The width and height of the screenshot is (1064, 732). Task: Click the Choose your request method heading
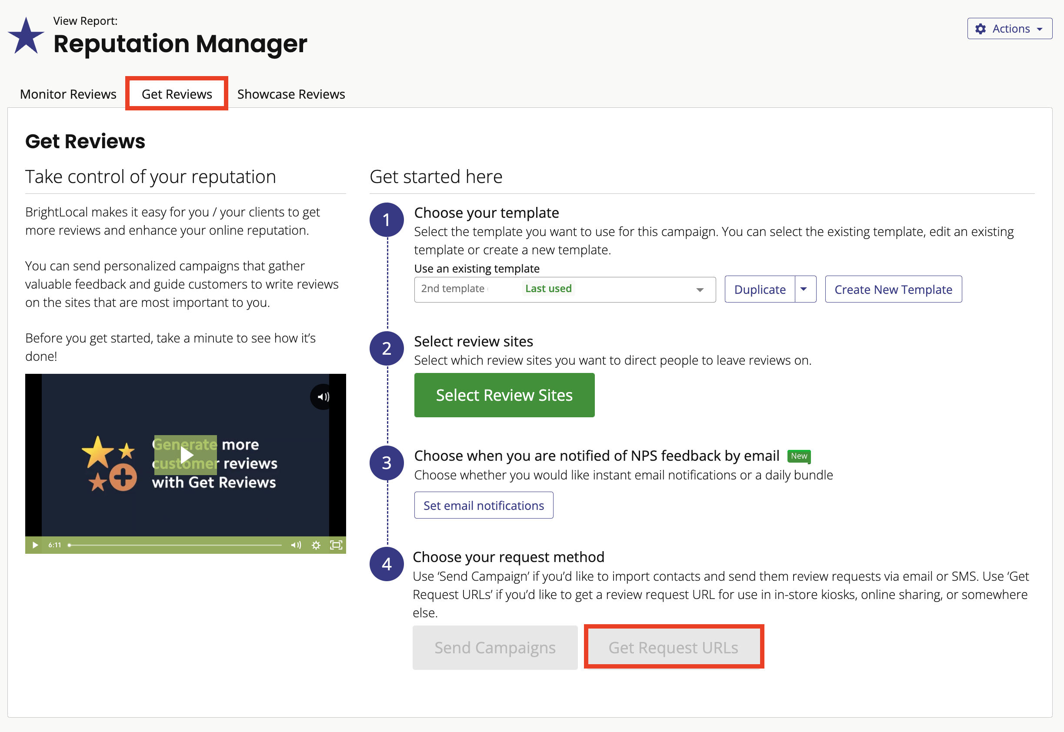(508, 557)
